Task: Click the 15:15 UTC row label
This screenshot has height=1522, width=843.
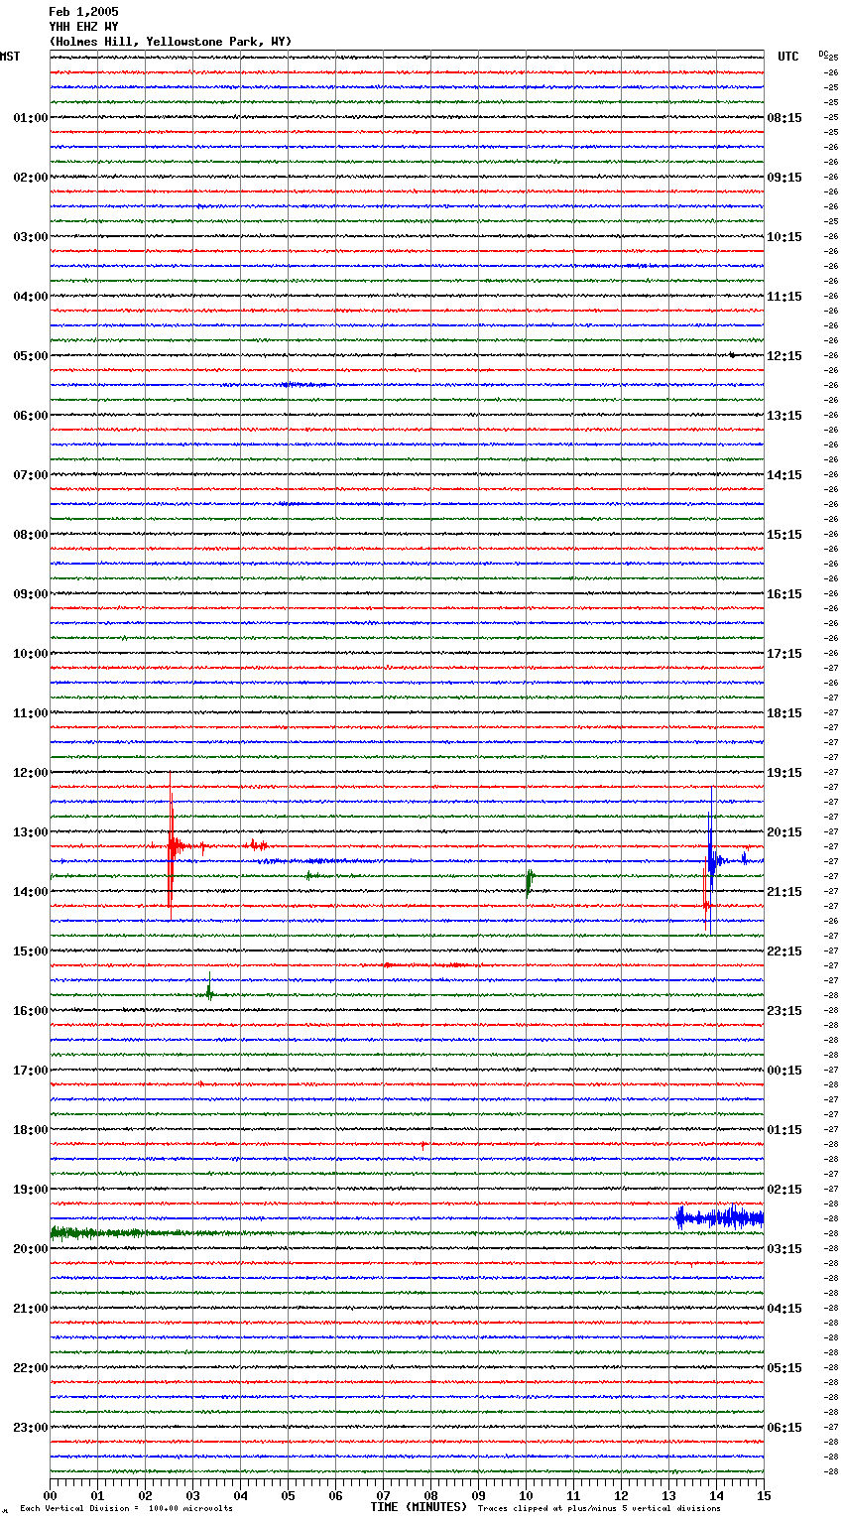Action: pyautogui.click(x=784, y=535)
